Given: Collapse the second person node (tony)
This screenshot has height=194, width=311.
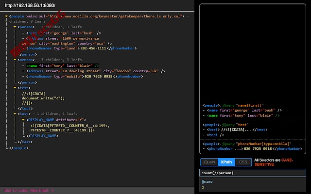Looking at the screenshot, I should pos(15,60).
